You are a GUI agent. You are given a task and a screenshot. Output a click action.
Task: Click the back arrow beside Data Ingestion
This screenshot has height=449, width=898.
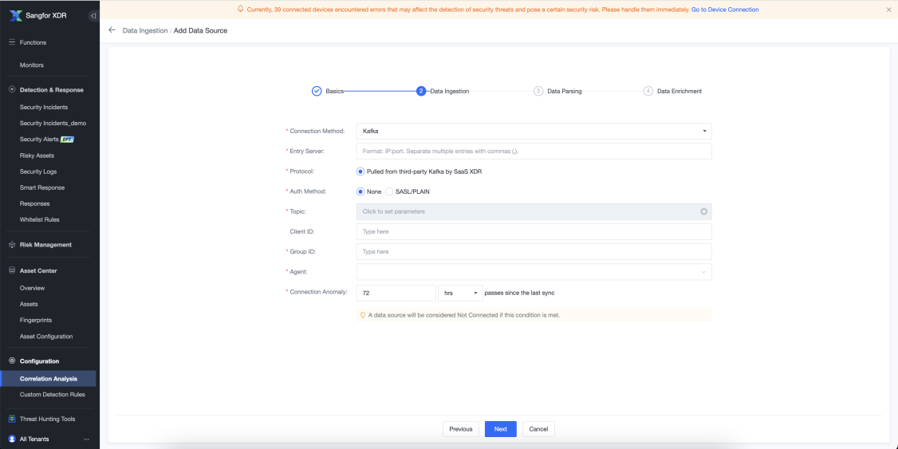[112, 30]
